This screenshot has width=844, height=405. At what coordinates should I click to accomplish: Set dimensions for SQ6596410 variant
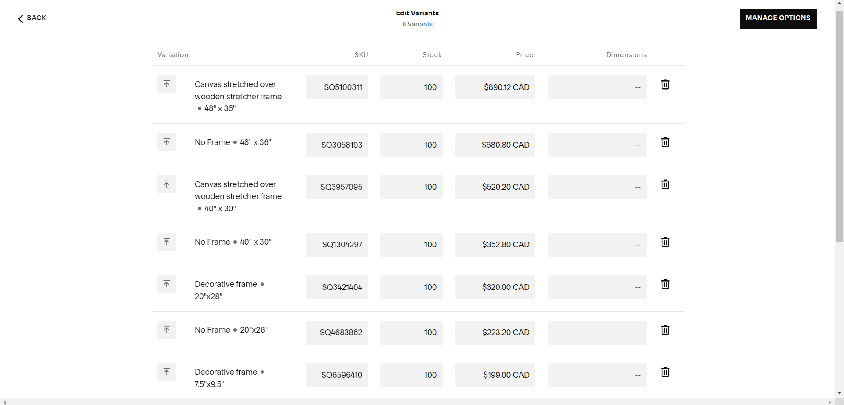pyautogui.click(x=597, y=375)
